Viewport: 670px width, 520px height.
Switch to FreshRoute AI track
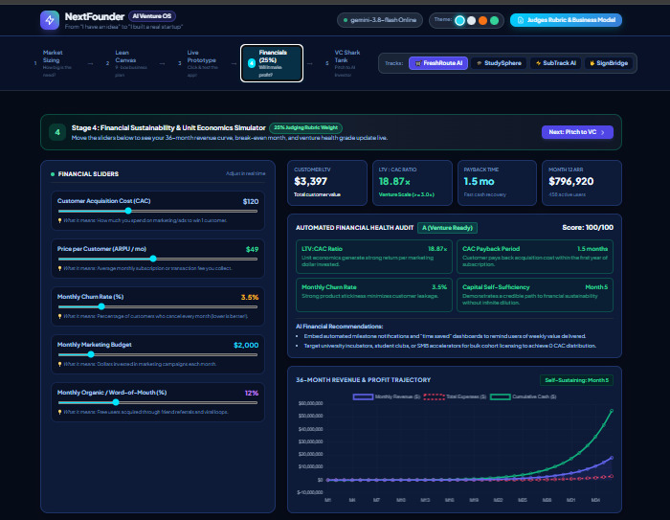(x=438, y=63)
